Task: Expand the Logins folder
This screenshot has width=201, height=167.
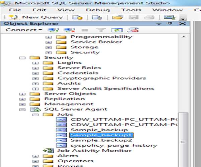Action: 36,63
